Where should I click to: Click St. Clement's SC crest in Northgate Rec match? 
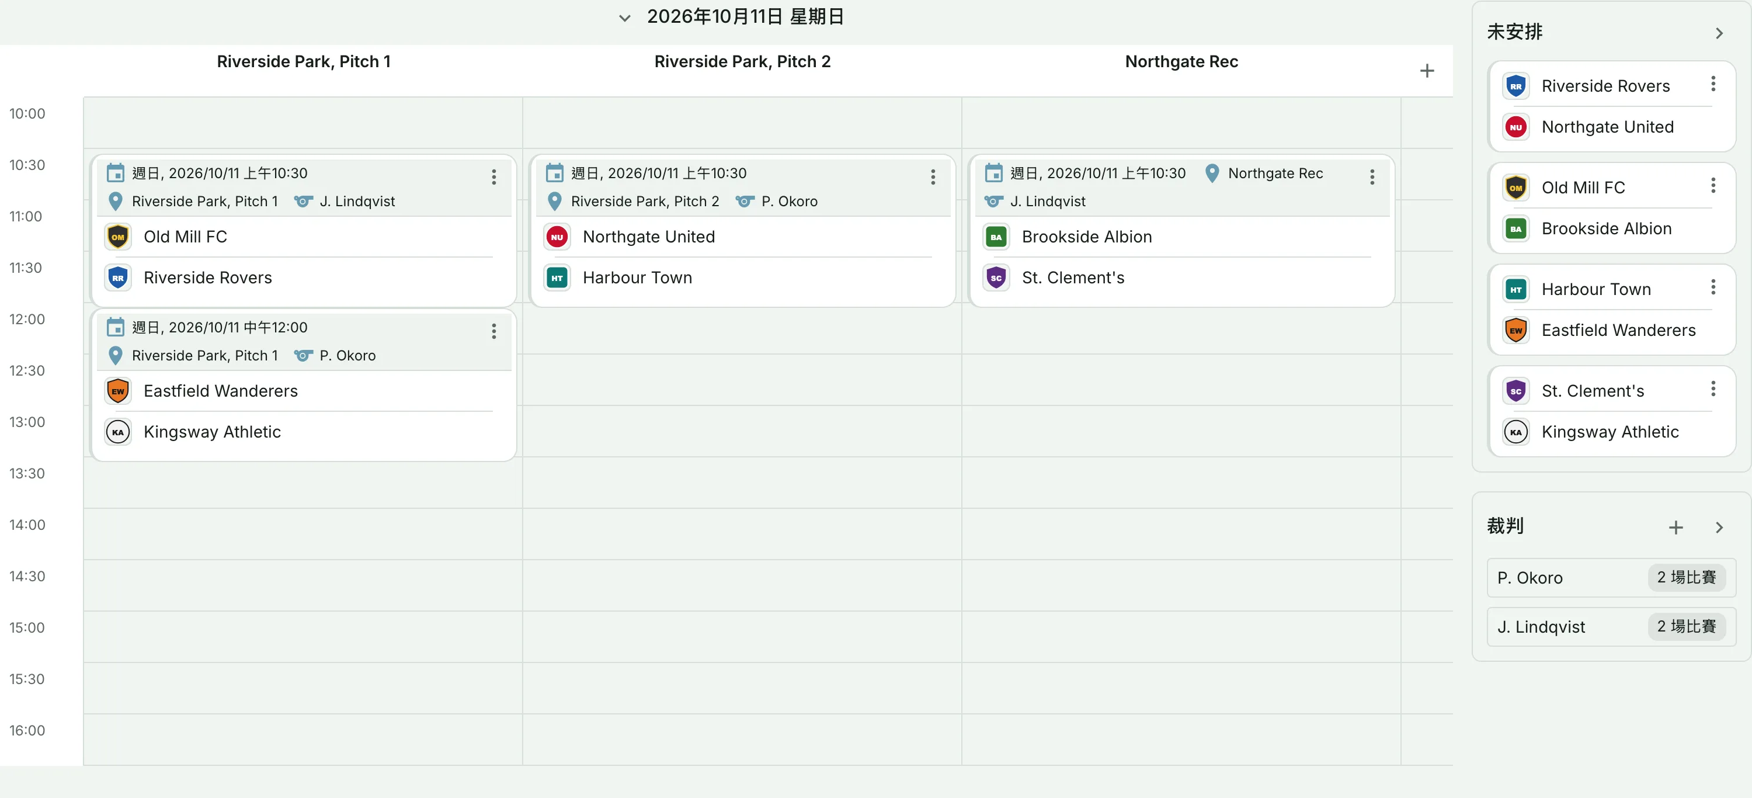[x=996, y=277]
